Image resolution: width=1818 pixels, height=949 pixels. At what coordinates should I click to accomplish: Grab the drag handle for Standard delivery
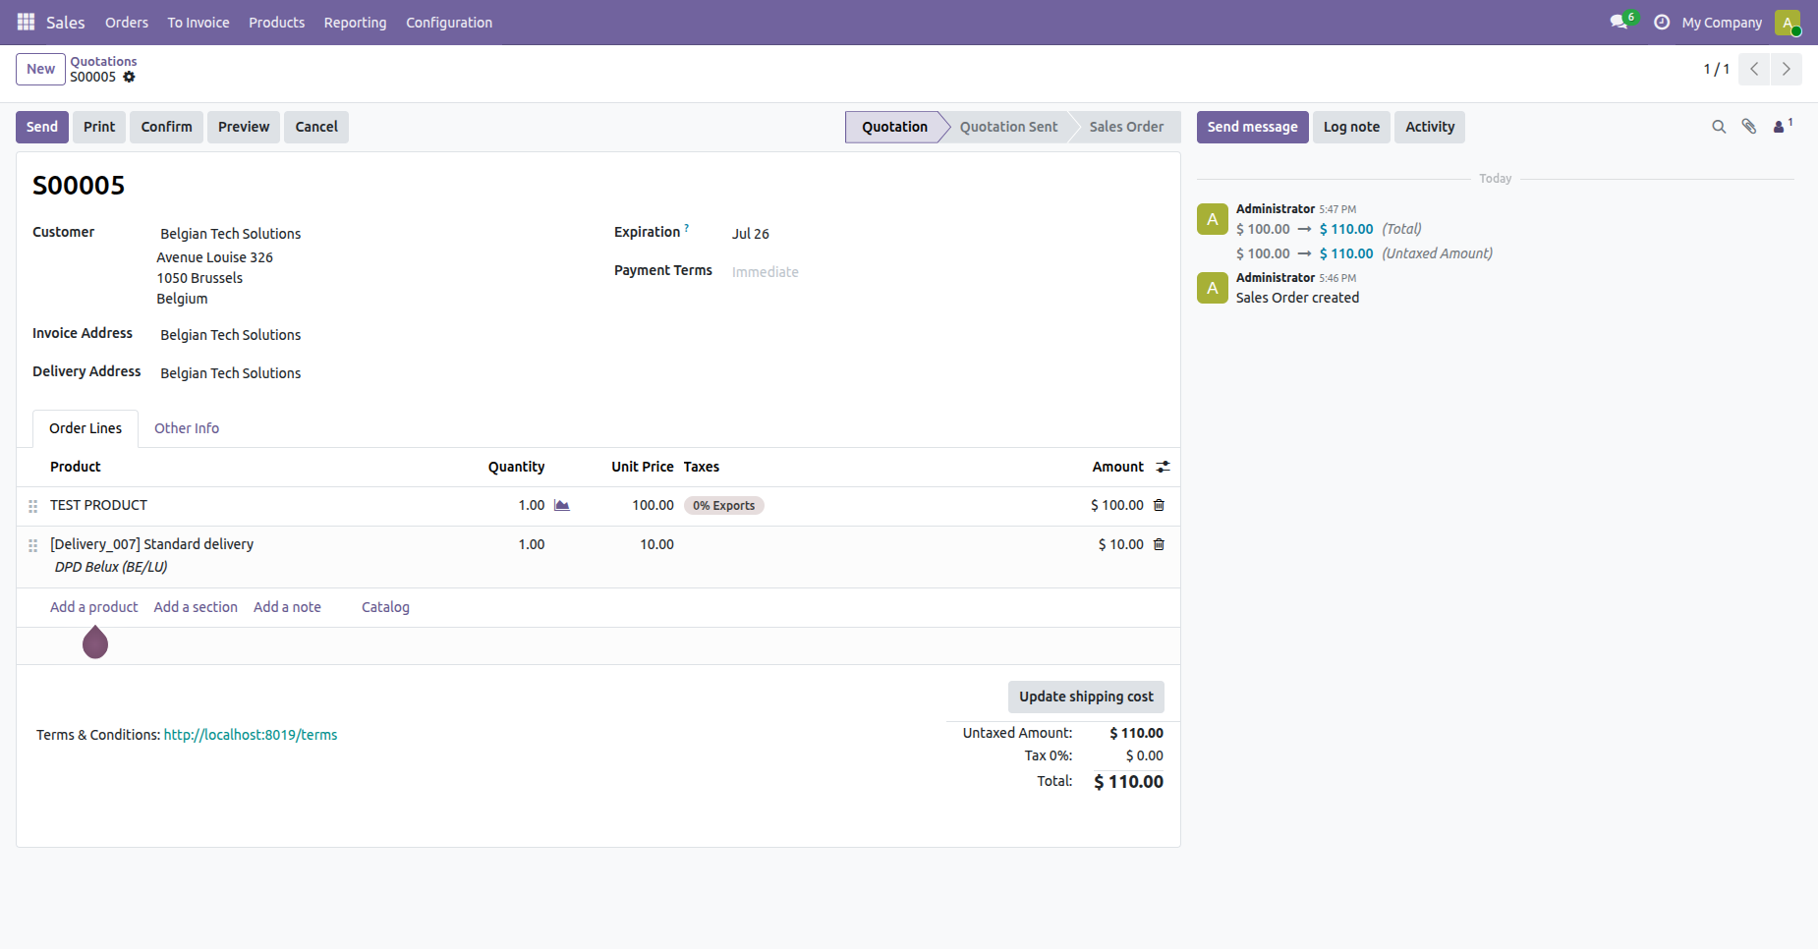[32, 545]
